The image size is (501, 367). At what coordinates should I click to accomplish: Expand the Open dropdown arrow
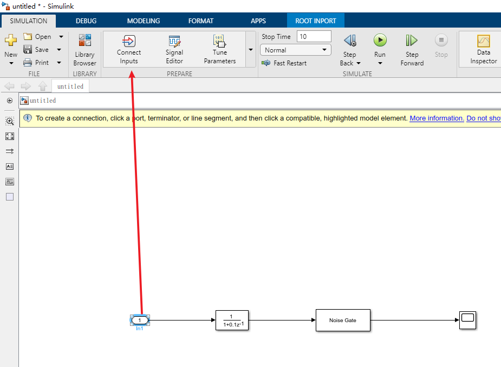pyautogui.click(x=61, y=37)
